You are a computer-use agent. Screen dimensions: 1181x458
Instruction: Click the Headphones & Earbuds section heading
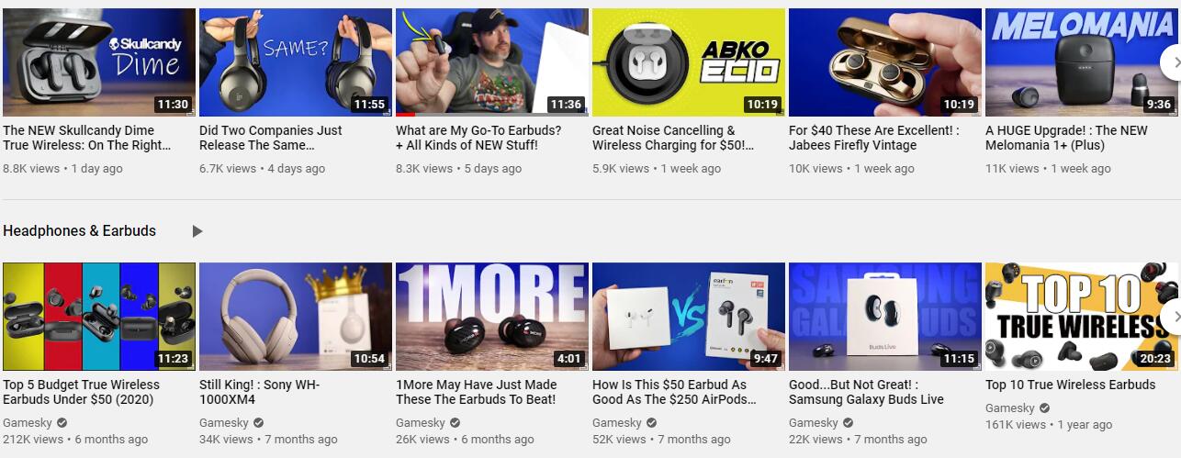[80, 231]
